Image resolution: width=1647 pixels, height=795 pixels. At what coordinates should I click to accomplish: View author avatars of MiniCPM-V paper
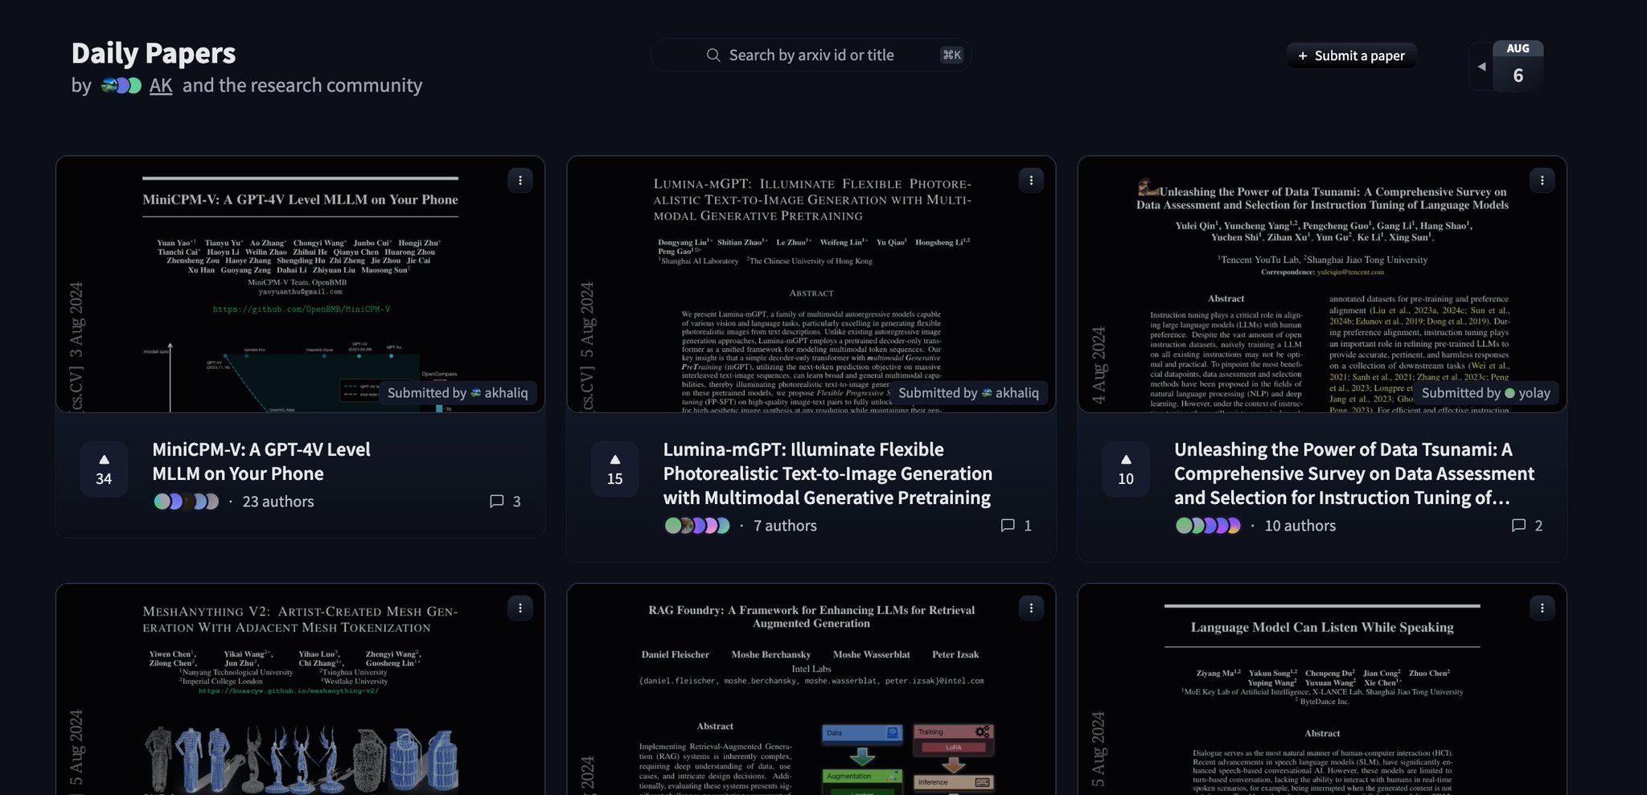click(x=186, y=502)
